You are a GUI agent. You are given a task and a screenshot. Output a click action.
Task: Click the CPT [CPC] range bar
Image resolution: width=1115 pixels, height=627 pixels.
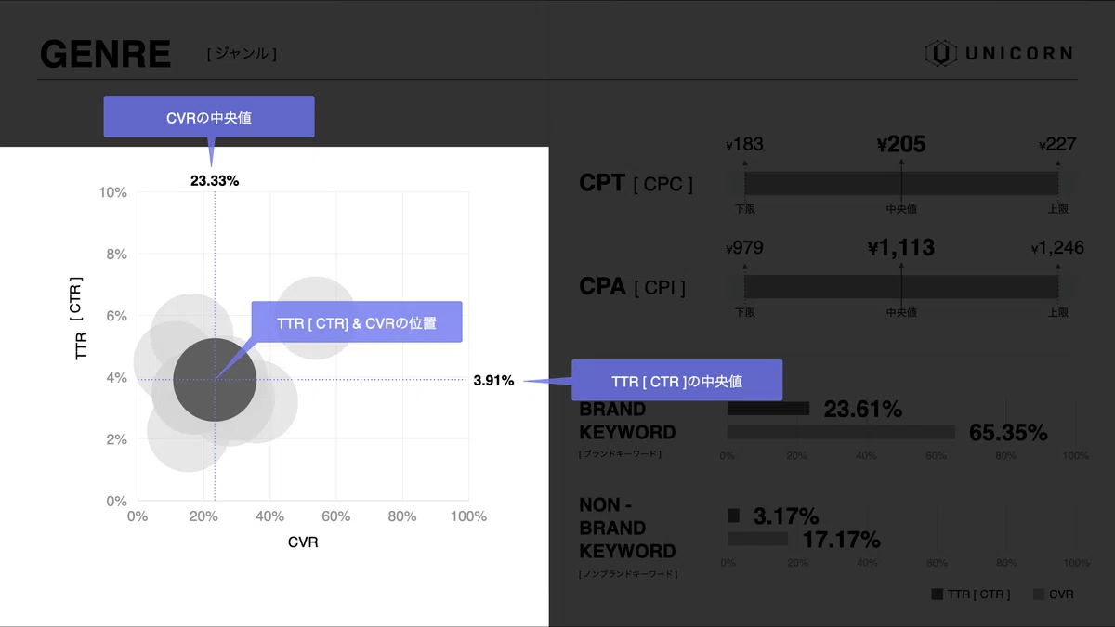click(x=901, y=183)
